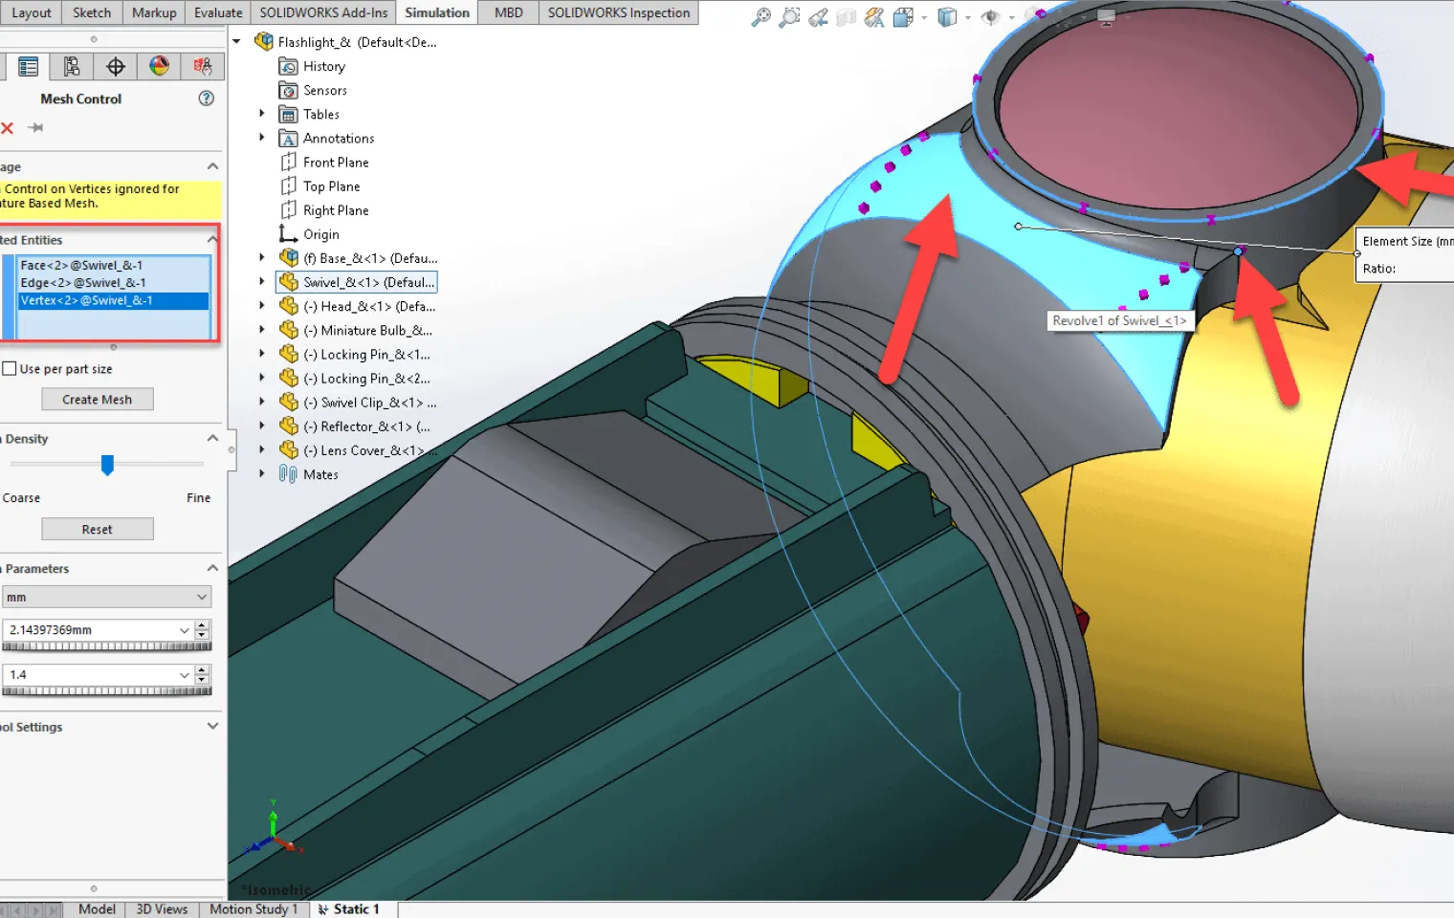
Task: Click element size thumbwheel ruler
Action: point(107,646)
